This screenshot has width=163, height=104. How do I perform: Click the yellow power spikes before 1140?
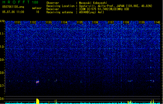click(x=152, y=102)
